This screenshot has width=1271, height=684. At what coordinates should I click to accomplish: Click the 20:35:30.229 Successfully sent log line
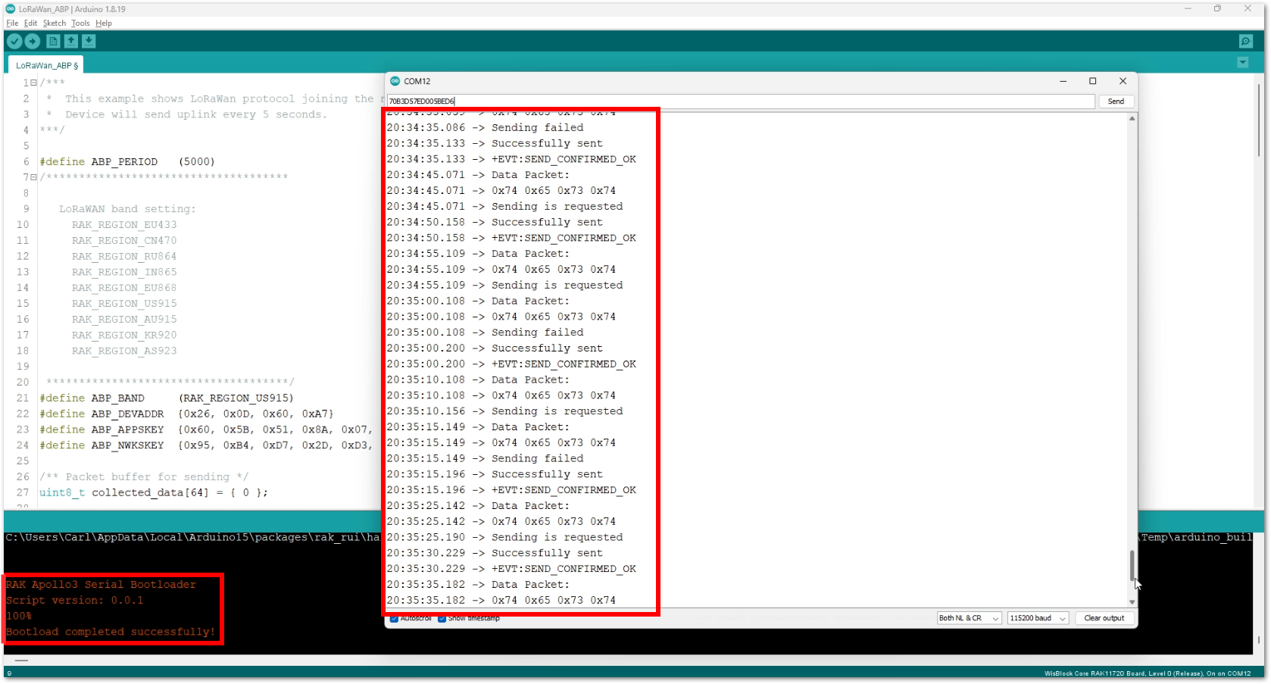[495, 554]
